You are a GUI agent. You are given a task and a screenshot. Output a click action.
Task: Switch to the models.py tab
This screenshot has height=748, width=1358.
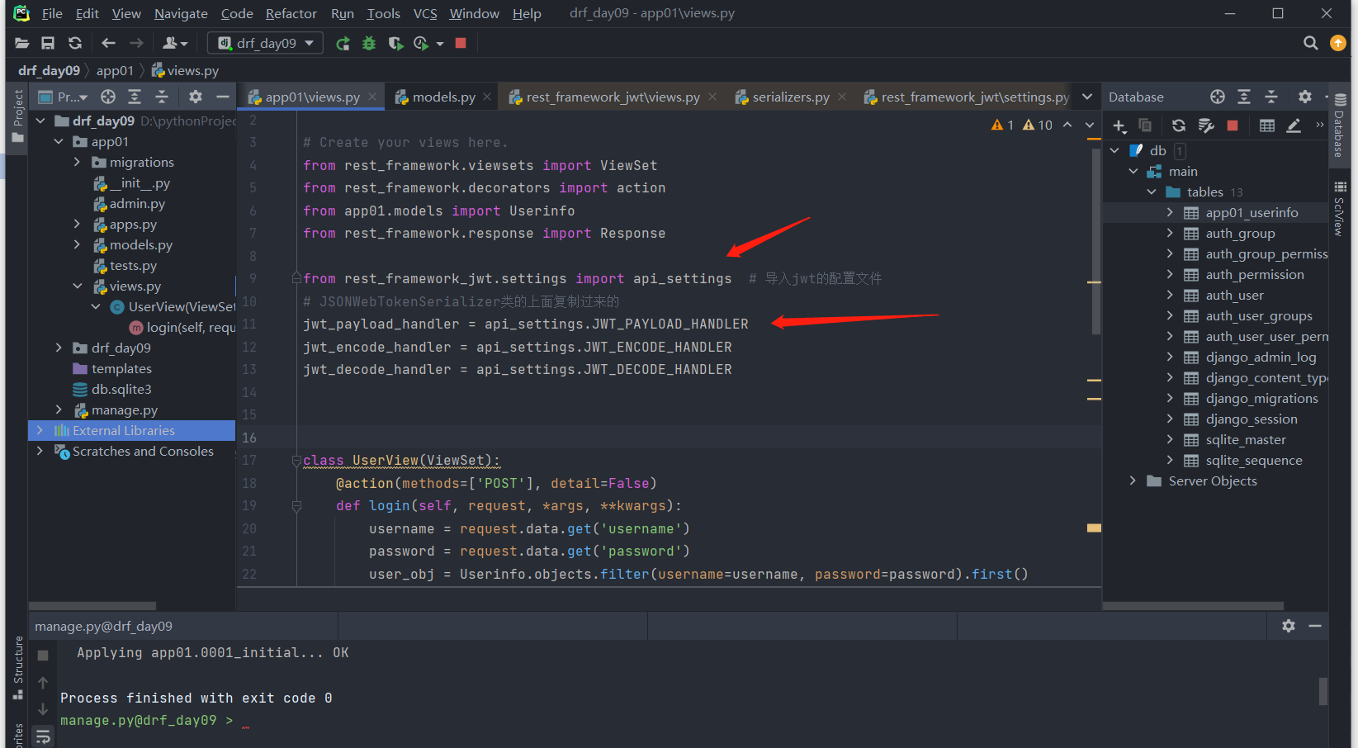(442, 97)
